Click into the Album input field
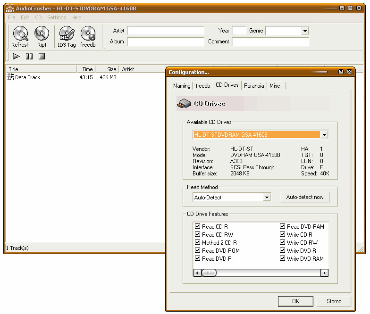Viewport: 370px width, 314px height. click(x=166, y=41)
